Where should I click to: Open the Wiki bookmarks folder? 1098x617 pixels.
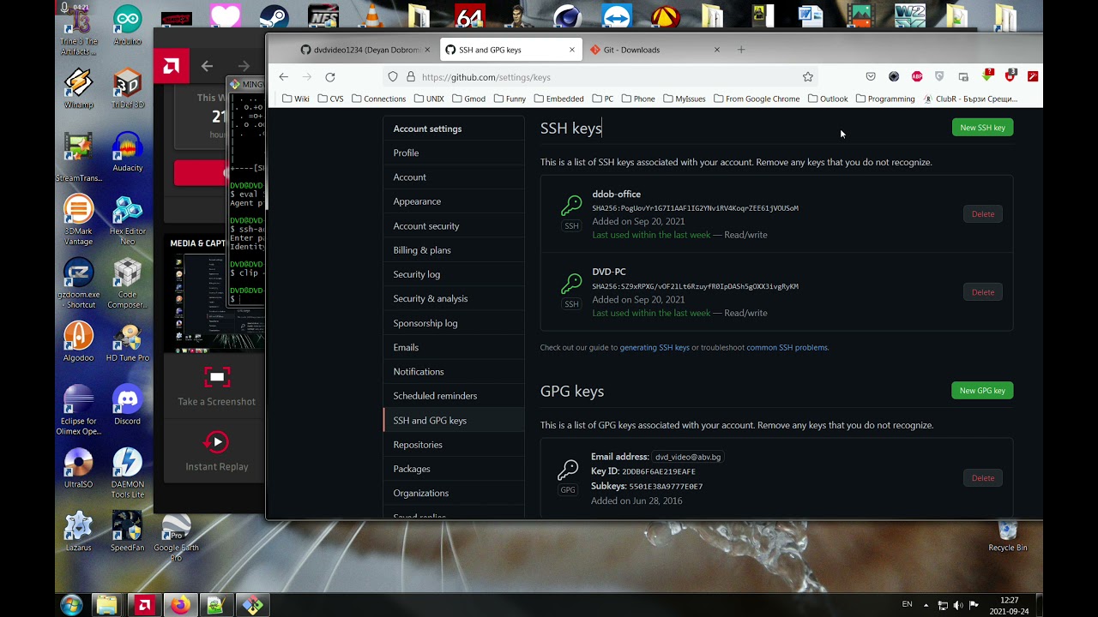[x=296, y=99]
